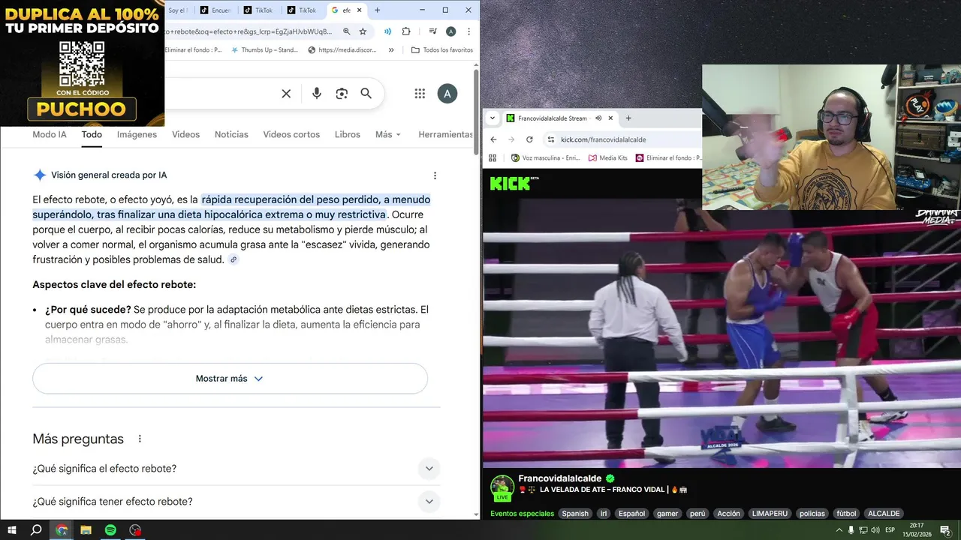Viewport: 961px width, 540px height.
Task: Open Windows Start menu
Action: click(x=11, y=529)
